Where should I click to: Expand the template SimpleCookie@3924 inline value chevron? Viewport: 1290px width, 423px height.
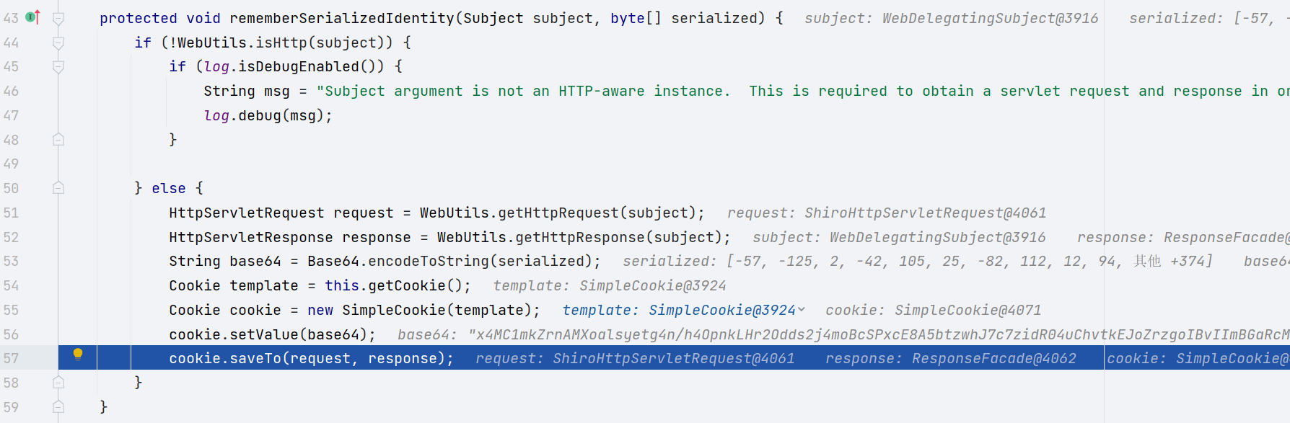[801, 310]
